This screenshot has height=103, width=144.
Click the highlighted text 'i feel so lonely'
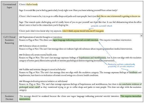click(x=32, y=5)
